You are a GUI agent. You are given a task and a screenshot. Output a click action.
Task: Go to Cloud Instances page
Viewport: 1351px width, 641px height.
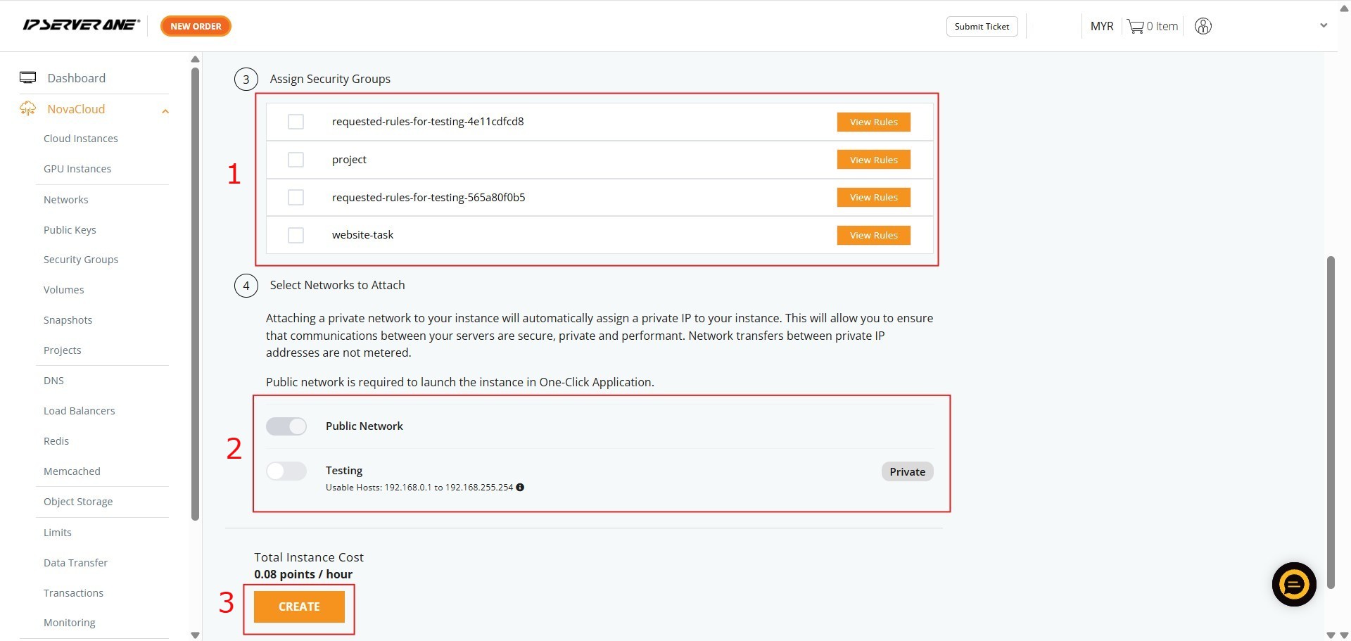point(81,139)
